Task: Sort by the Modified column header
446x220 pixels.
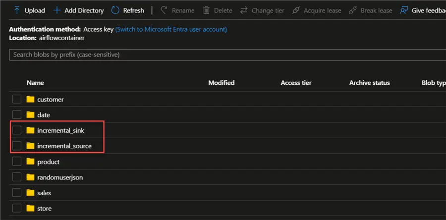Action: point(221,83)
